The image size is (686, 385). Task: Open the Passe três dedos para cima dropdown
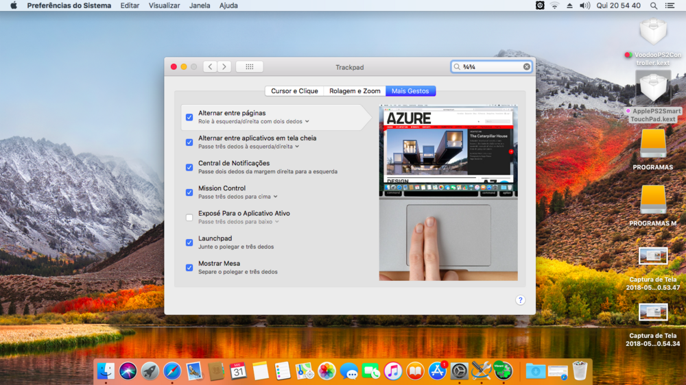click(275, 197)
